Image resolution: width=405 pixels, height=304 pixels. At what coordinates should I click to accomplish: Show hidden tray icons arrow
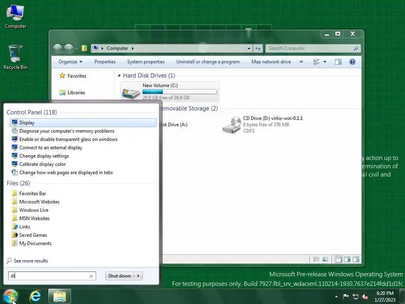(336, 296)
